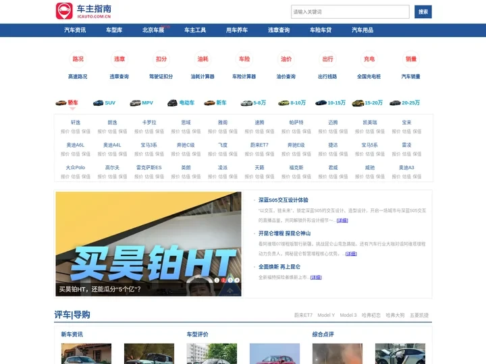Open the 深蓝S05交互设计体验 article

click(283, 200)
